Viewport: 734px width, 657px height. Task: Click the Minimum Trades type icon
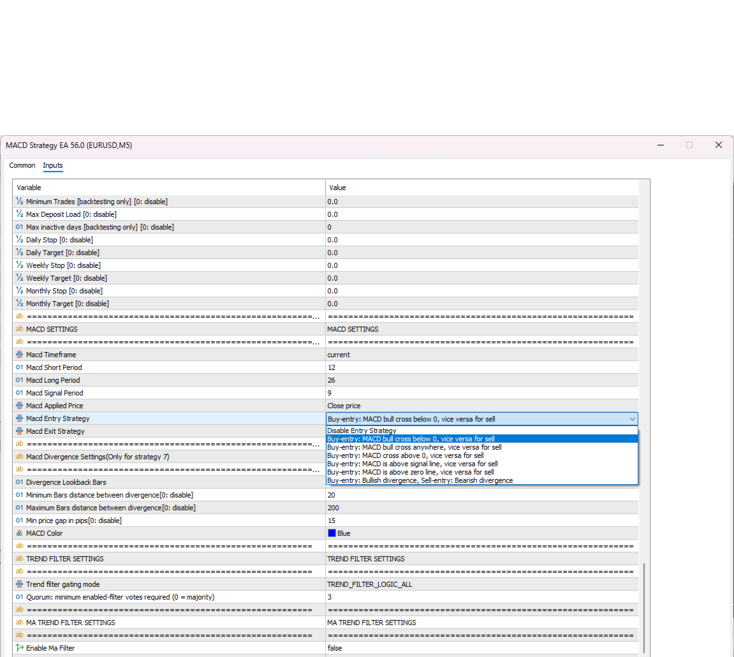point(19,201)
